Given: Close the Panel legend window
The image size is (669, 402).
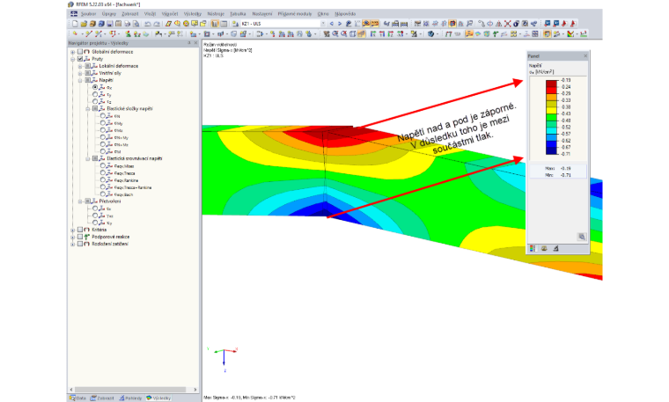Looking at the screenshot, I should click(585, 55).
